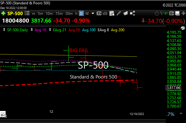This screenshot has width=186, height=123.
Task: Click the arrows beside SP-500 Daily label
Action: coord(4,30)
